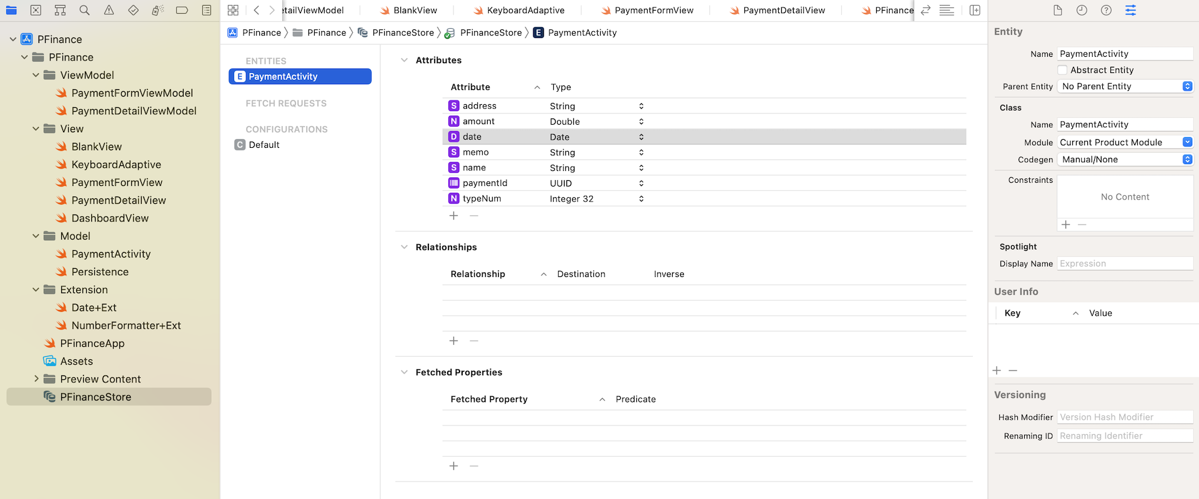Image resolution: width=1199 pixels, height=499 pixels.
Task: Go back with the left chevron
Action: coord(256,10)
